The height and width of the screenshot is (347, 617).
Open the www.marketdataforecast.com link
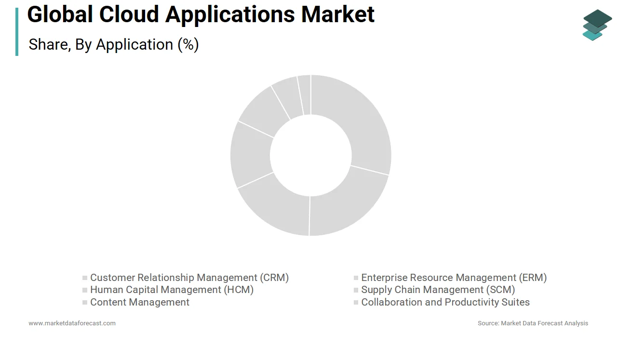(x=72, y=323)
